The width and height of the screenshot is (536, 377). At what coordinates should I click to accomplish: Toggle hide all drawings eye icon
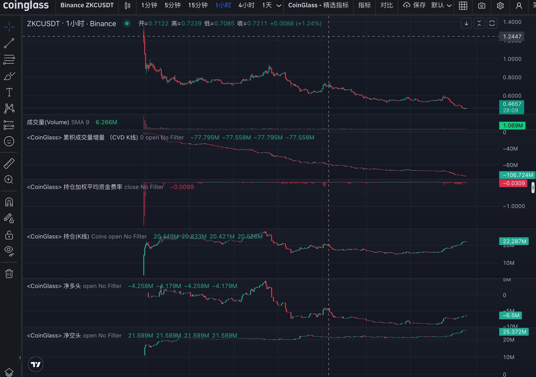pyautogui.click(x=9, y=251)
